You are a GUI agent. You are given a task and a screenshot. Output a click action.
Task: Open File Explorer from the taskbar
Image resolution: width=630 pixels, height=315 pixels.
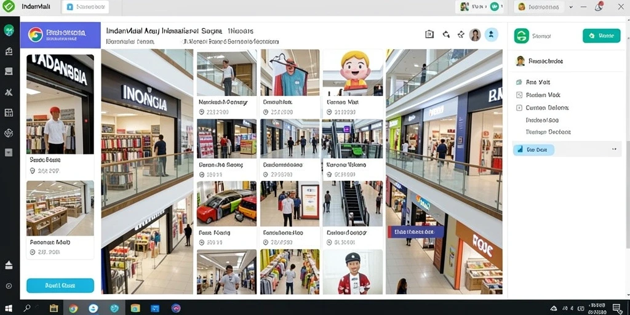point(54,308)
